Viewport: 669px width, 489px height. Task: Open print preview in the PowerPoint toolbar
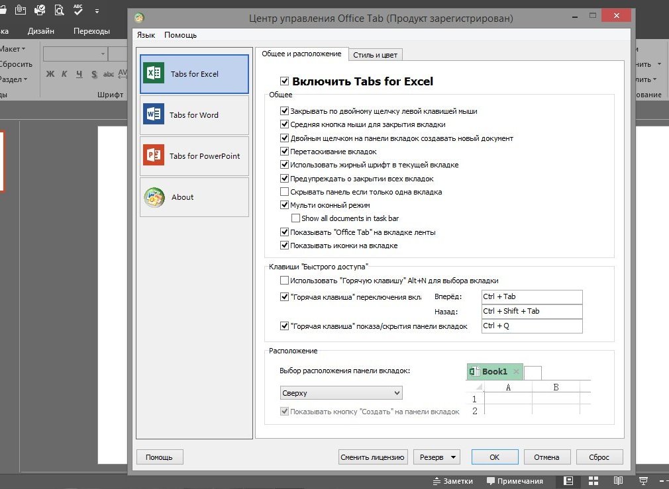60,9
